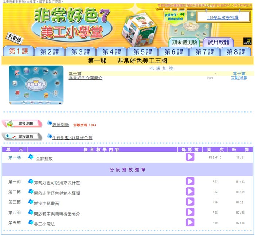Click the lesson software thumbnail image

point(36,85)
